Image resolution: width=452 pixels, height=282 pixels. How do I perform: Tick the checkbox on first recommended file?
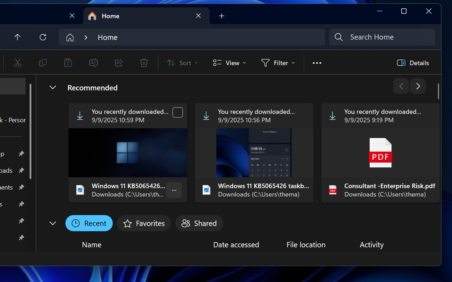(177, 112)
